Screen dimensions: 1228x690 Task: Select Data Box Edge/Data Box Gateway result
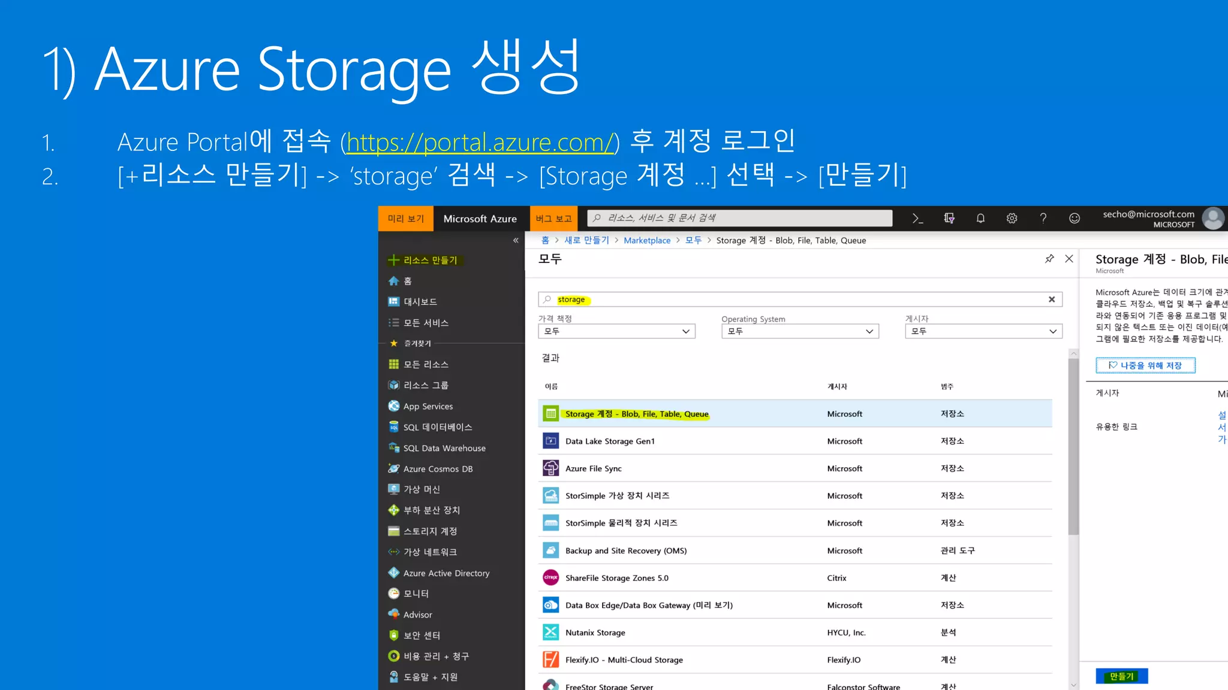pos(795,606)
